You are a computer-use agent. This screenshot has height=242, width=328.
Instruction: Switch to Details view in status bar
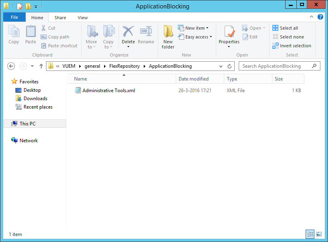click(x=310, y=234)
